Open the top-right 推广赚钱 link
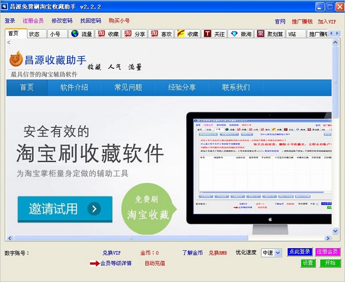This screenshot has height=282, width=345. [x=302, y=22]
